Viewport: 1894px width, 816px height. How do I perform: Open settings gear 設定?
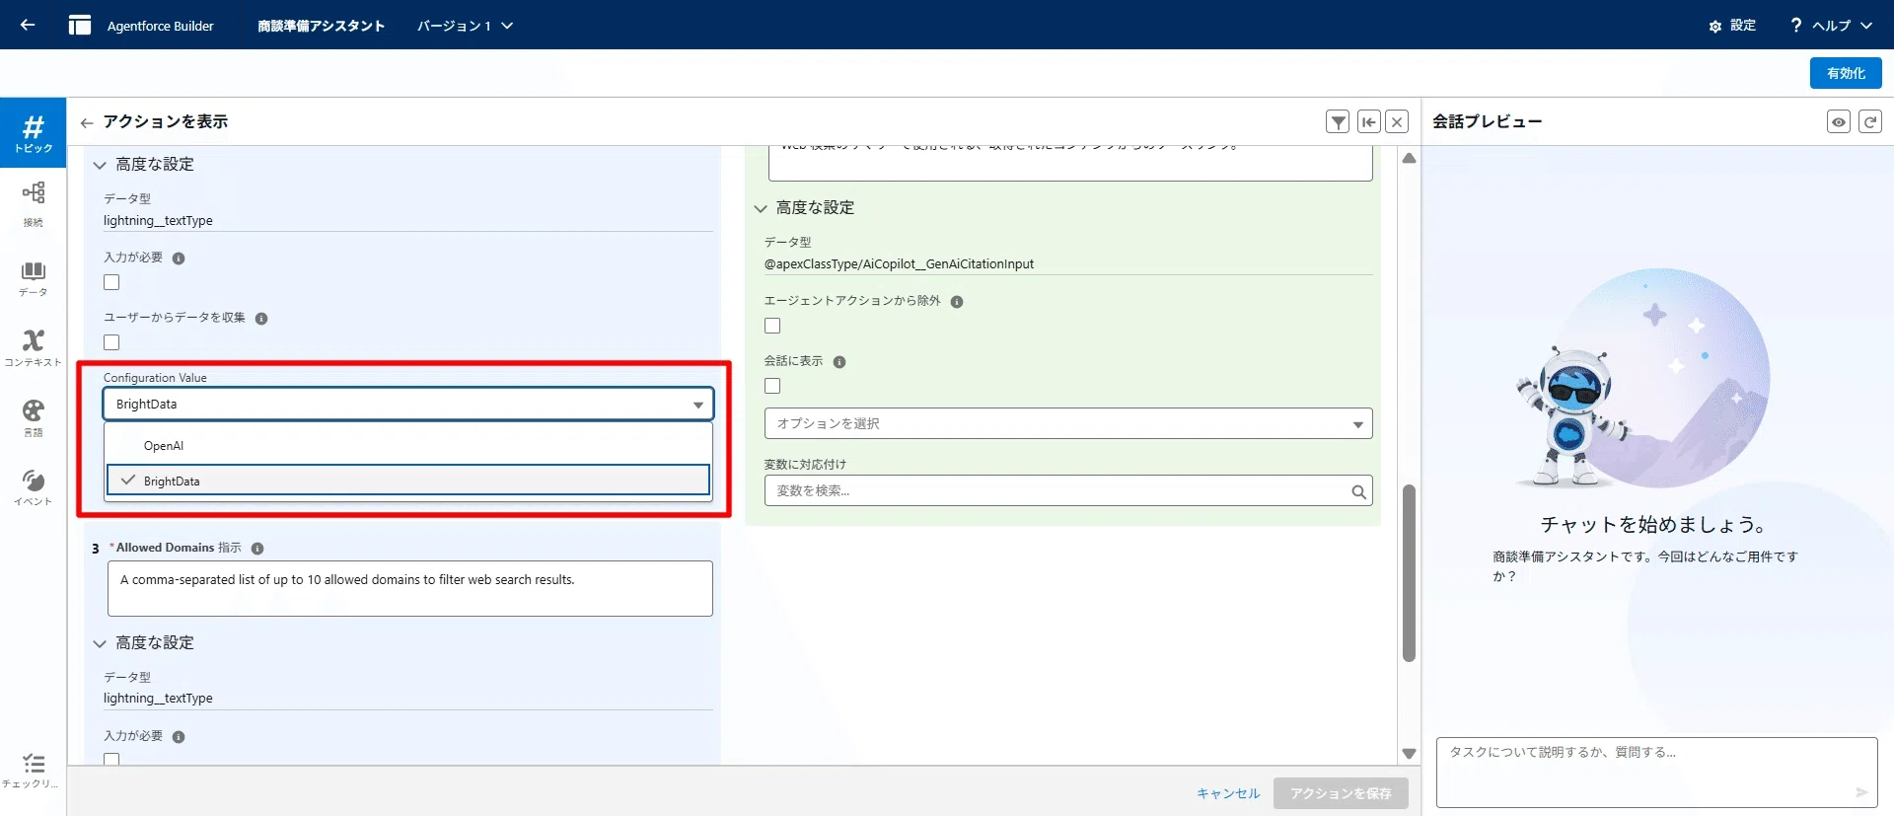1714,26
